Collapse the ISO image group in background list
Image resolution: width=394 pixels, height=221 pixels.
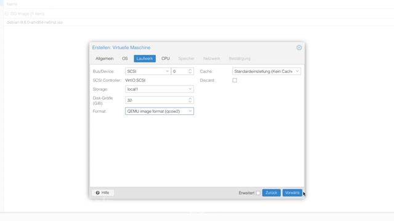click(x=7, y=14)
